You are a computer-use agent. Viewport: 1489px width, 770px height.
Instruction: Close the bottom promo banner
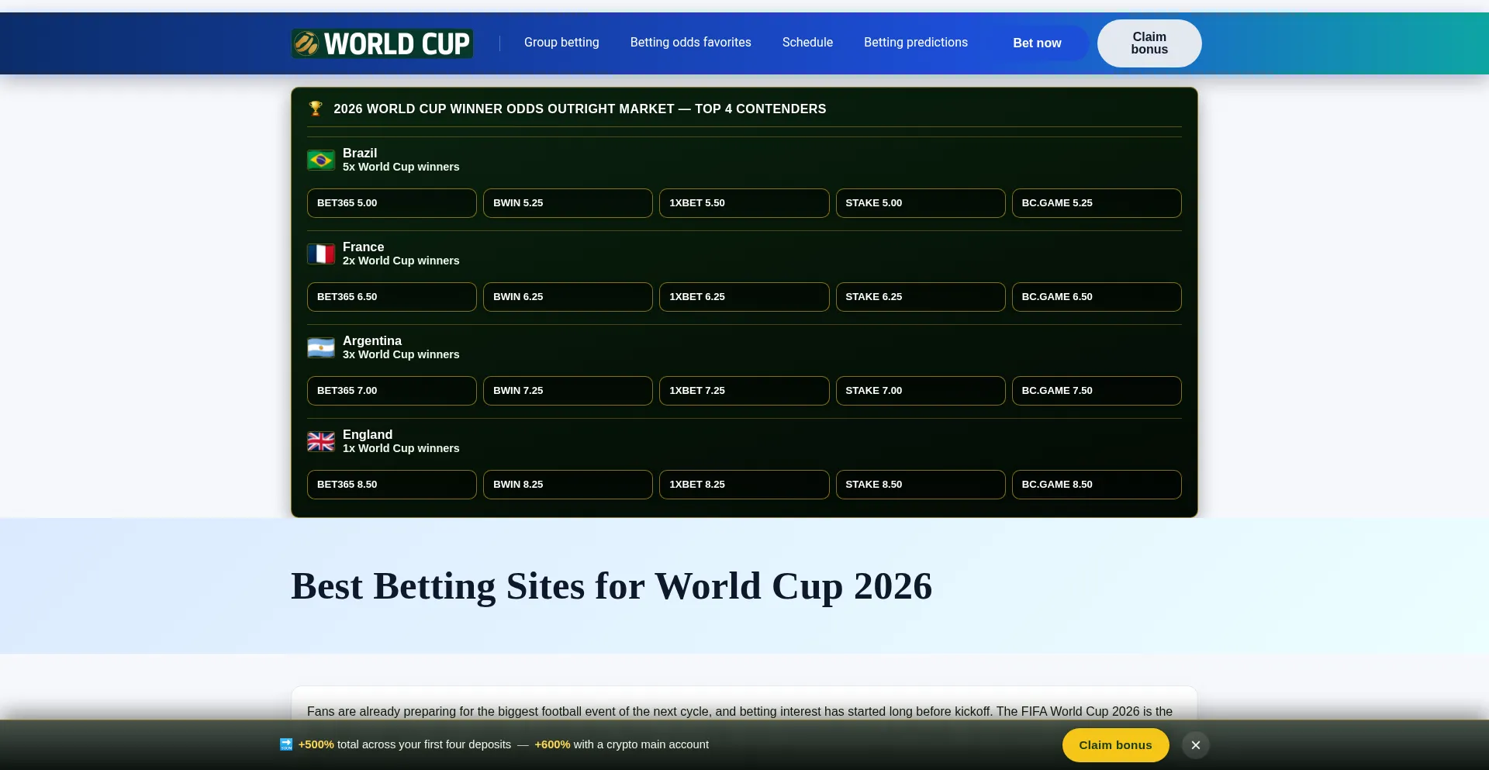point(1196,745)
